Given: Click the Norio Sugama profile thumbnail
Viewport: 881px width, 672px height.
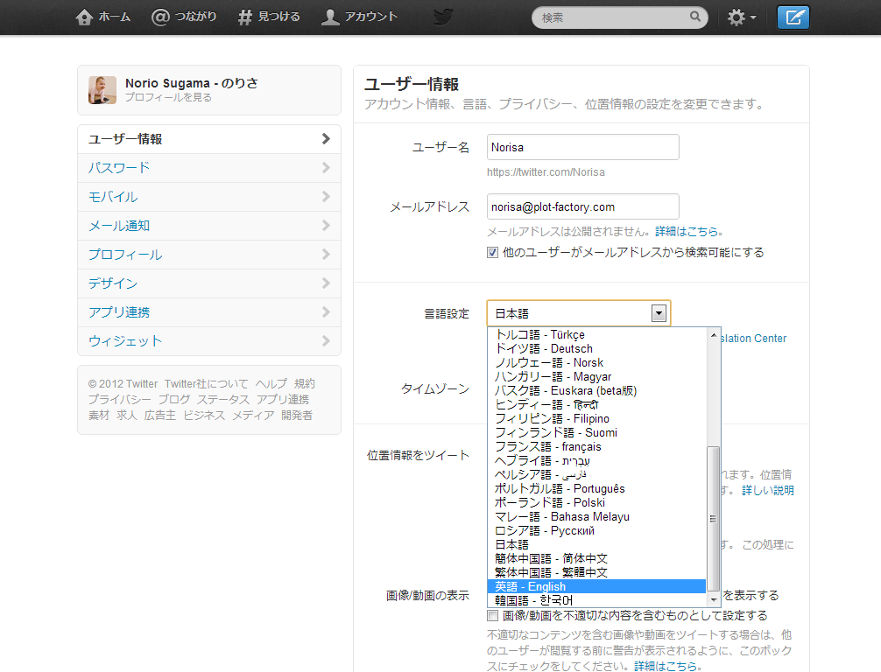Looking at the screenshot, I should (102, 90).
